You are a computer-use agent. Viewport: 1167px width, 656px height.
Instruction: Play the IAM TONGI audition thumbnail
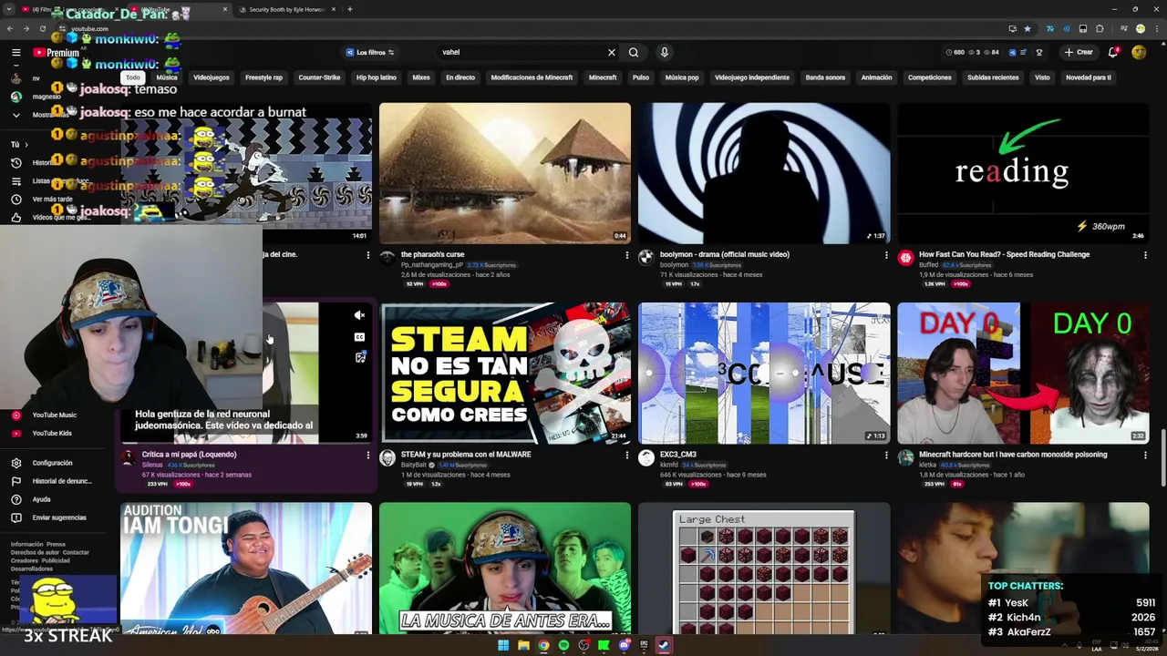[246, 569]
